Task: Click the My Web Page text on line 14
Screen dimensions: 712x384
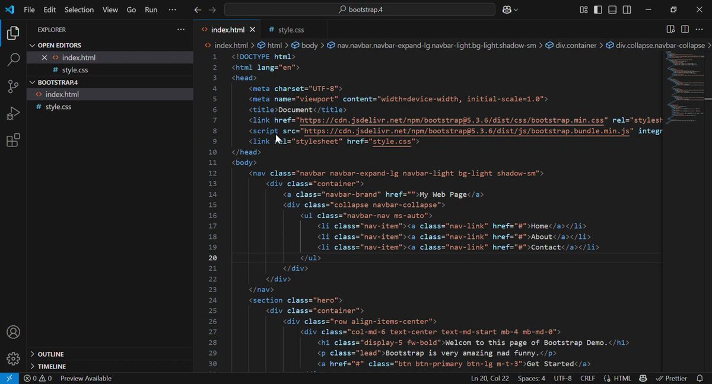Action: coord(443,194)
